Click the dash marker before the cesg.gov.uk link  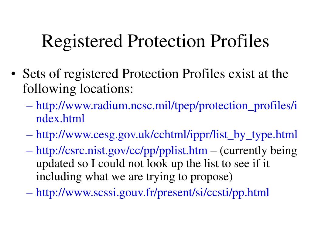[x=29, y=135]
